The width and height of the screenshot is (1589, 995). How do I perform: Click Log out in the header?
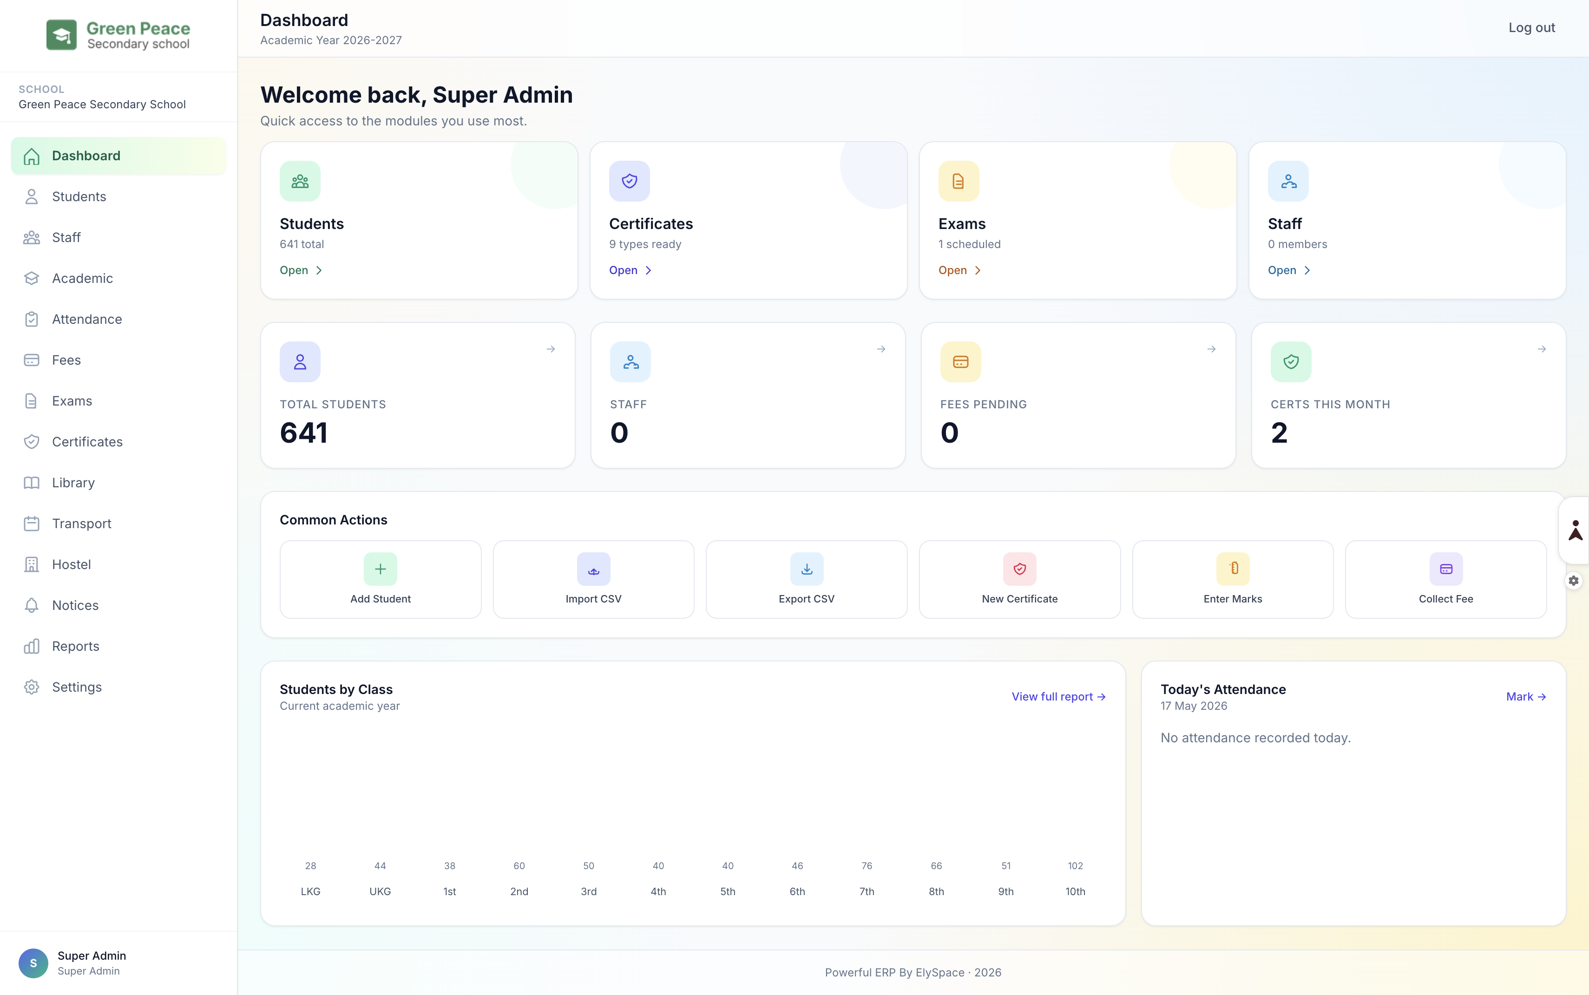tap(1532, 28)
